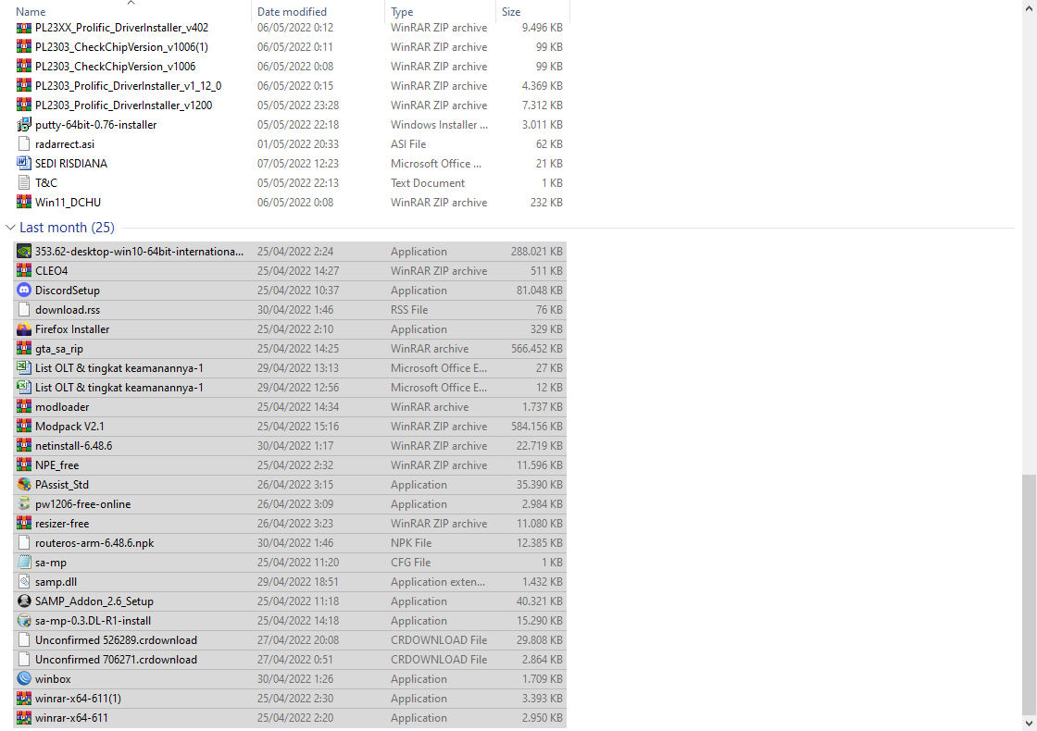Click the 9.496 KB size value

tap(542, 28)
